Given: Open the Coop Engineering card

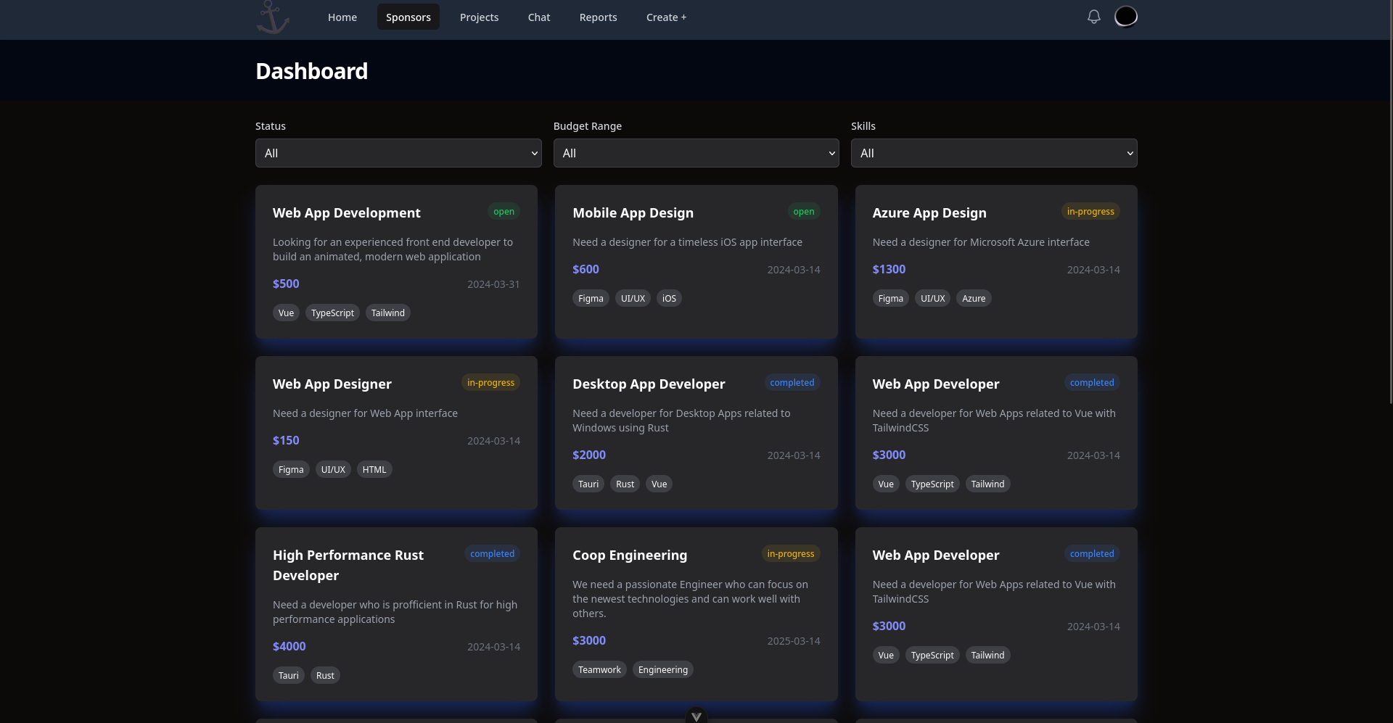Looking at the screenshot, I should pos(696,614).
